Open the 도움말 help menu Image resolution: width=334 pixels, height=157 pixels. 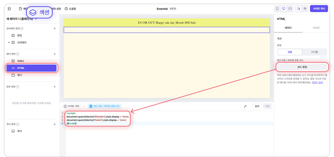[70, 9]
